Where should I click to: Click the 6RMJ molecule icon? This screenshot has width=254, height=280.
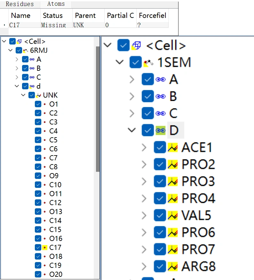[x=26, y=51]
